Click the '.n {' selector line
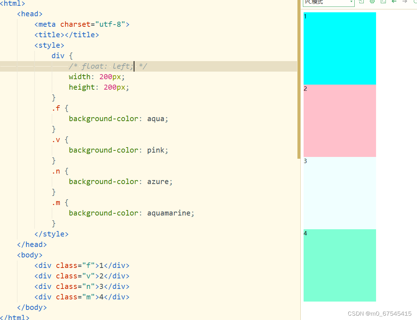The image size is (417, 320). point(60,171)
